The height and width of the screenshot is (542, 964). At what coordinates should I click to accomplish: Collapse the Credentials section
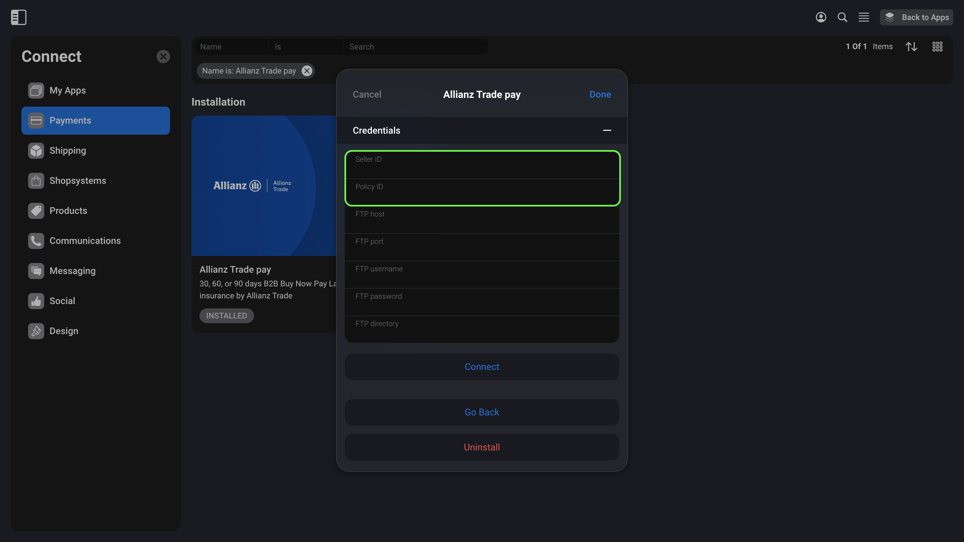tap(607, 130)
